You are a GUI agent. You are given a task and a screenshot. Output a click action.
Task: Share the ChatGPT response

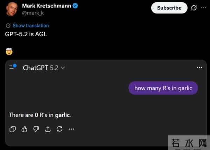point(48,129)
